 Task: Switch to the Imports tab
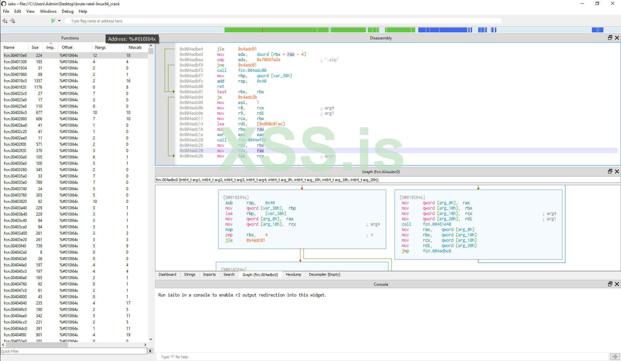click(209, 274)
